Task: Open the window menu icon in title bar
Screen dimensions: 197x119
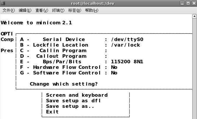Action: 4,3
